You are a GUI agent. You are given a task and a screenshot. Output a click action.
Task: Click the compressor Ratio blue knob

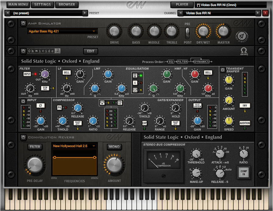pyautogui.click(x=93, y=121)
